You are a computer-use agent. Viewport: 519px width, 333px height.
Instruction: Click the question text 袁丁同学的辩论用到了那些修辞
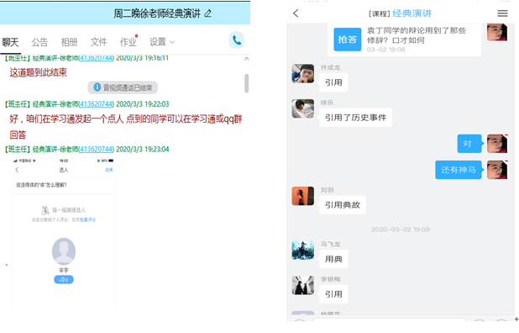(x=417, y=35)
